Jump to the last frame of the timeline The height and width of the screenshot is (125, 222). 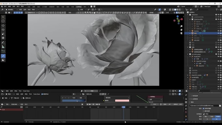[99, 104]
